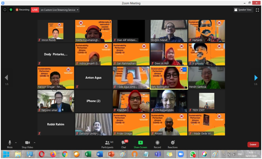The height and width of the screenshot is (159, 262).
Task: Click the Zoom taskbar icon
Action: [x=181, y=154]
